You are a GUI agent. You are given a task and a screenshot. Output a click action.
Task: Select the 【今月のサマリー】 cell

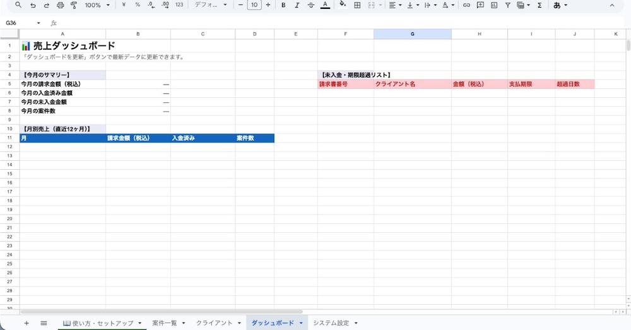point(62,75)
